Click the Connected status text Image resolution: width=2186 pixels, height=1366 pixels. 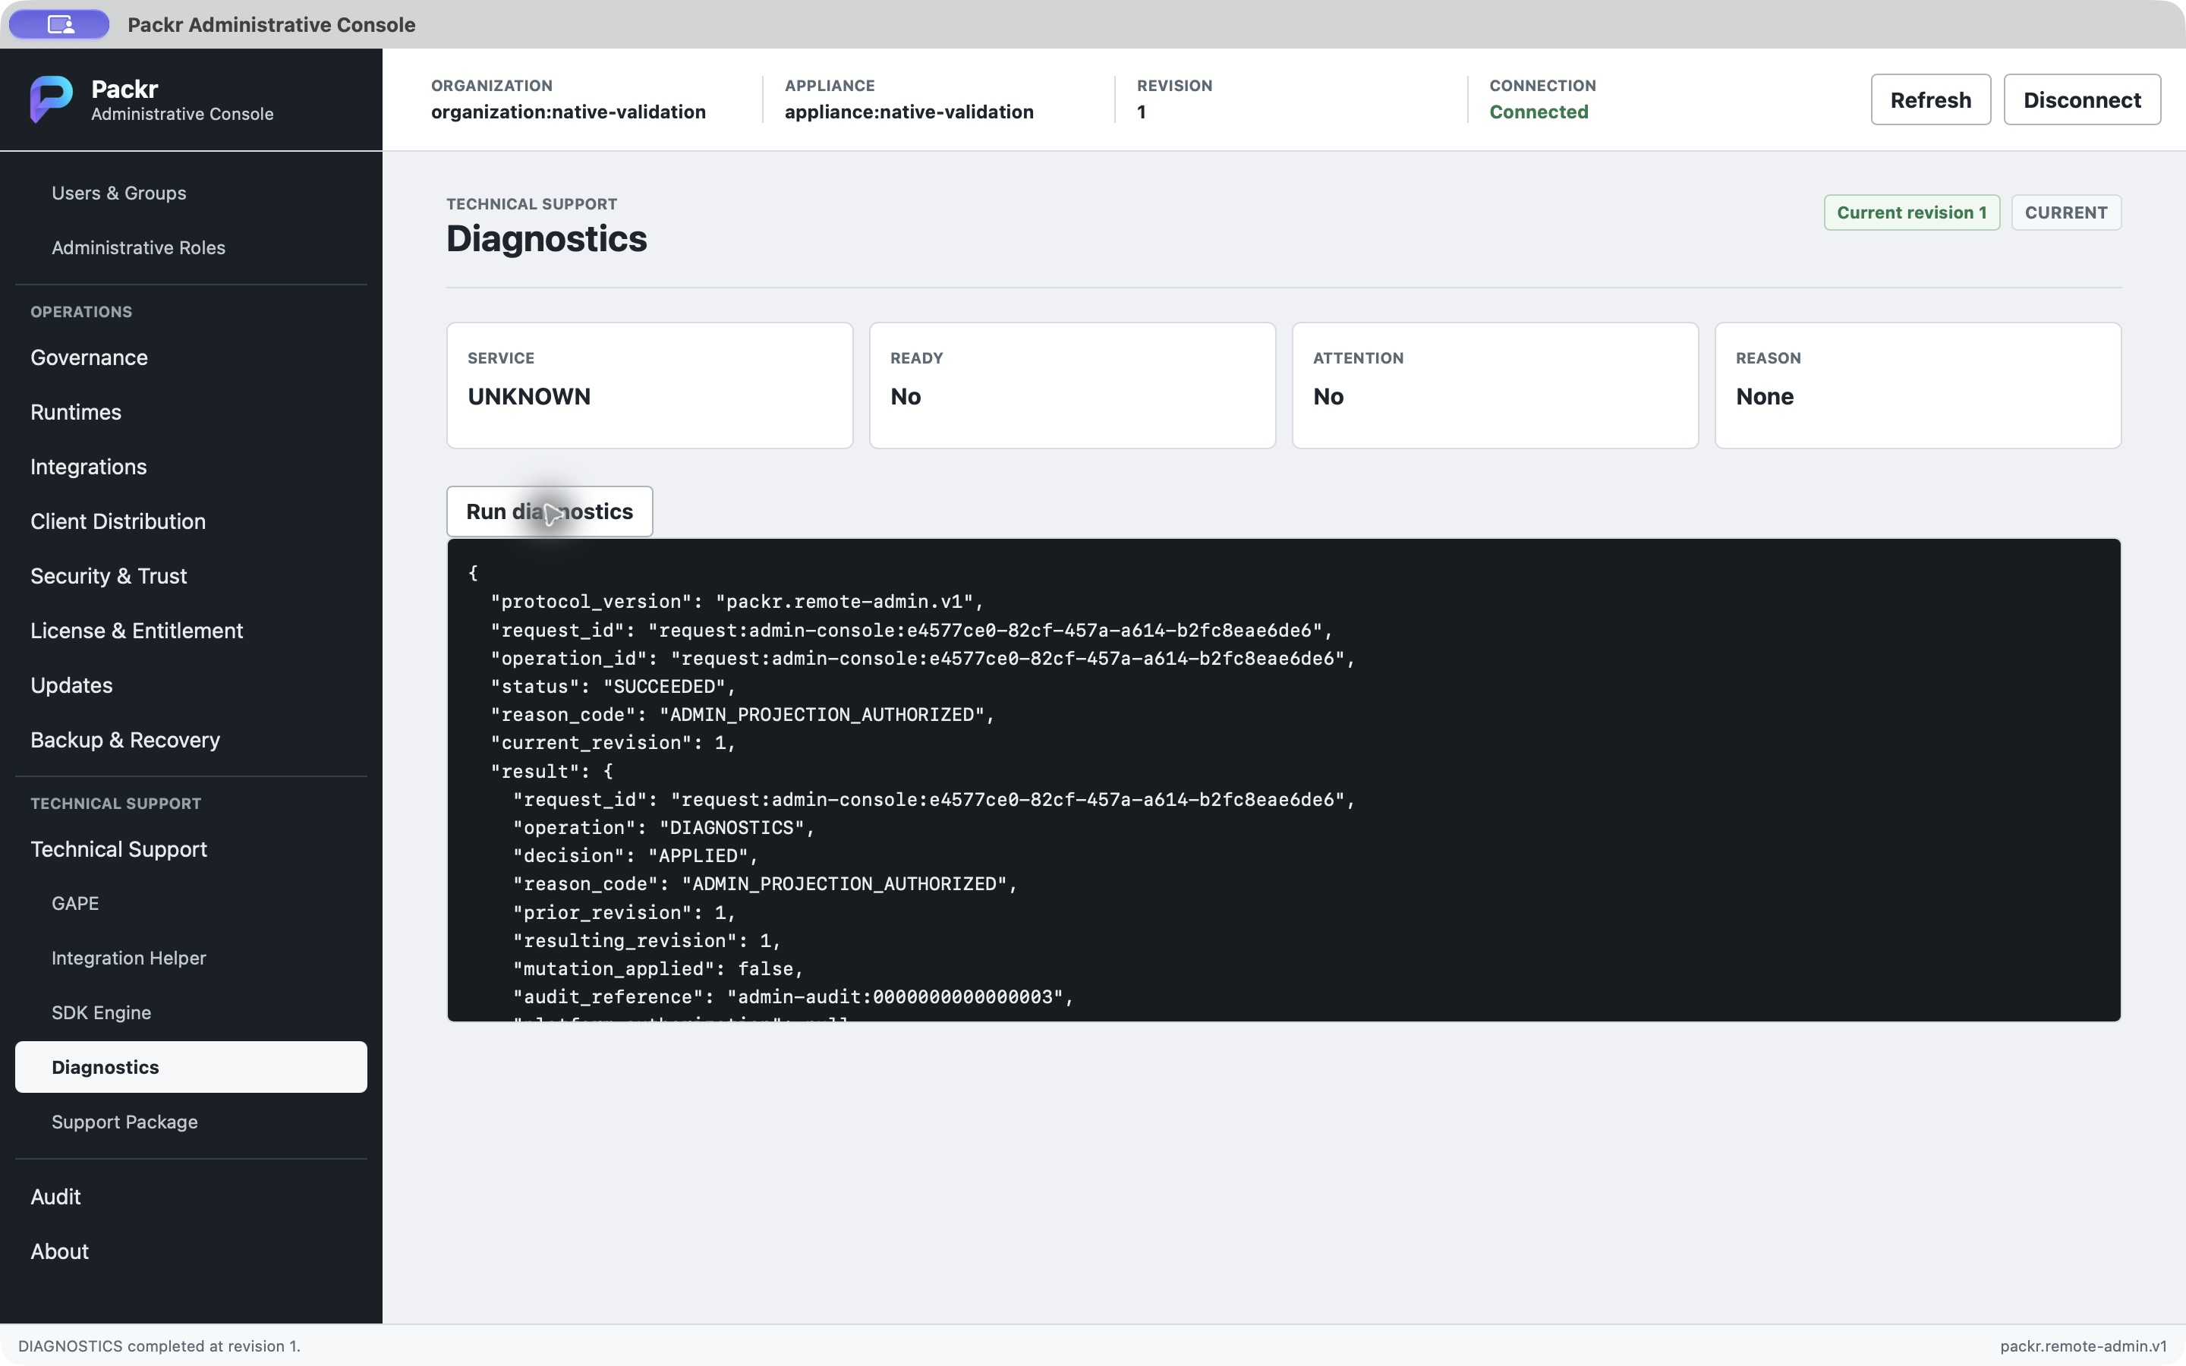coord(1539,112)
